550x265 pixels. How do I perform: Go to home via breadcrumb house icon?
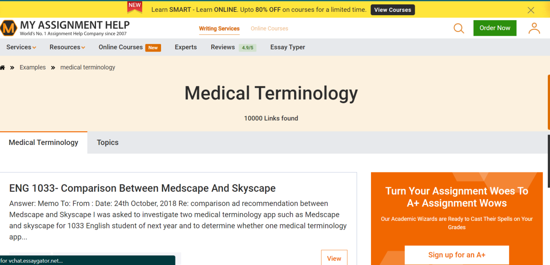(3, 68)
